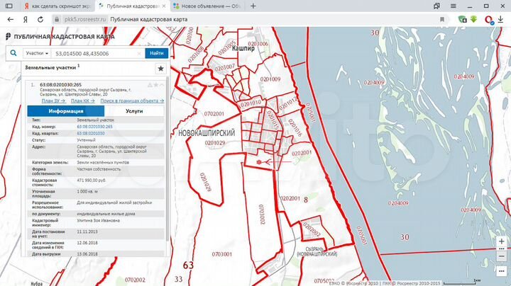Click the browser back arrow
Screen dimensions: 511x286
9,19
